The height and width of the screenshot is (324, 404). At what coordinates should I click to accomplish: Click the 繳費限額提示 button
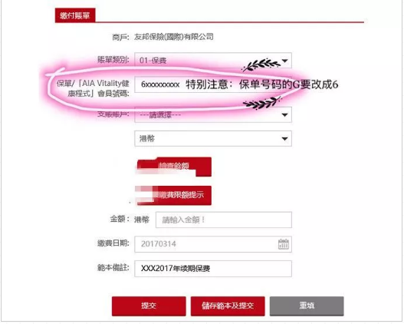pyautogui.click(x=174, y=195)
